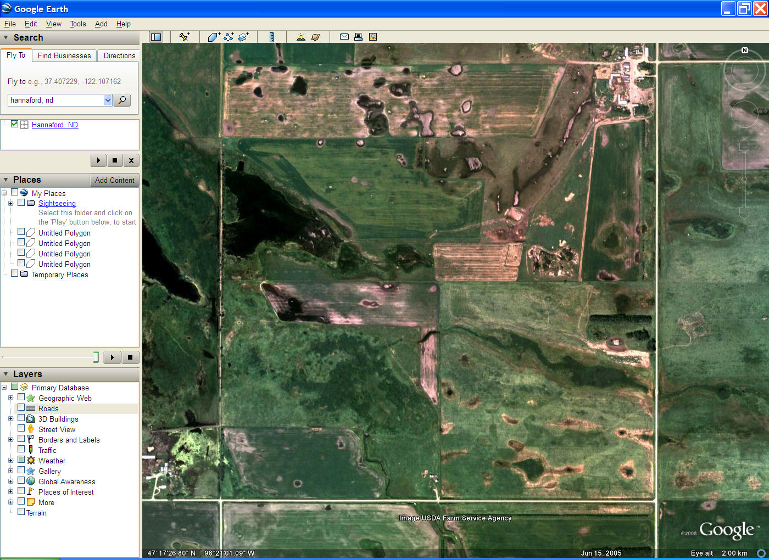Click the Global Awareness globe icon
Image resolution: width=769 pixels, height=560 pixels.
click(31, 481)
